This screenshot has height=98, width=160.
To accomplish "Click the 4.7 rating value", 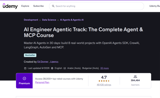I will pos(104,77).
